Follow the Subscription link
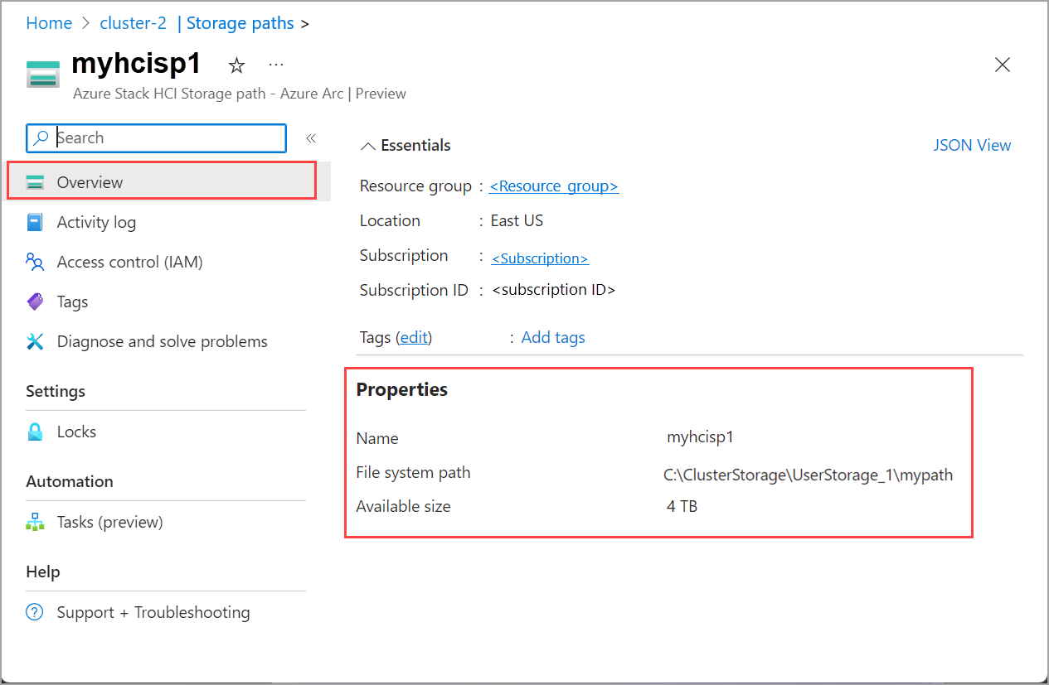 click(540, 258)
